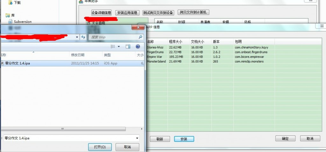
Task: Click 取消 in the file open dialog
Action: (127, 147)
